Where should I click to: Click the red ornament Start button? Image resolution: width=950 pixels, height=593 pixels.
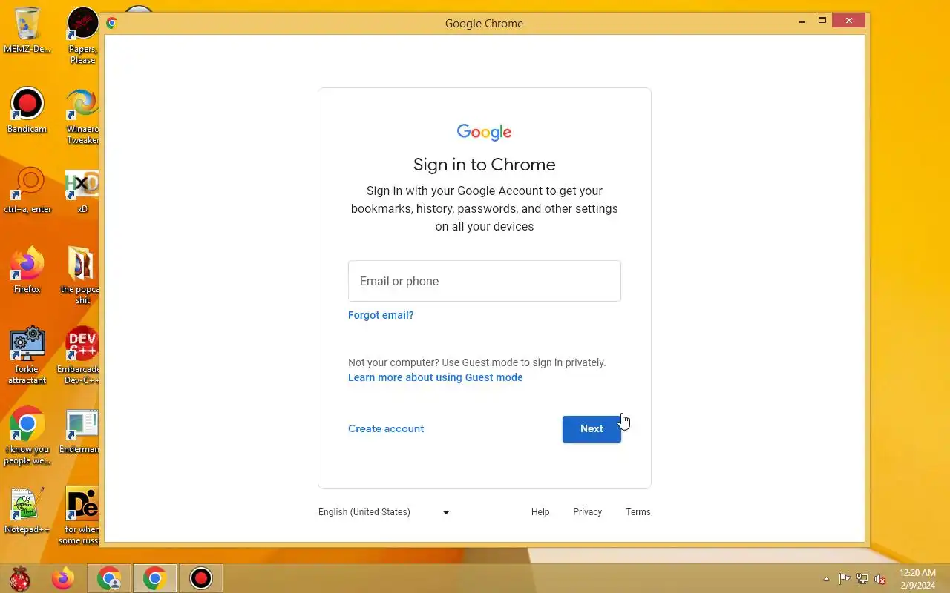click(x=20, y=578)
